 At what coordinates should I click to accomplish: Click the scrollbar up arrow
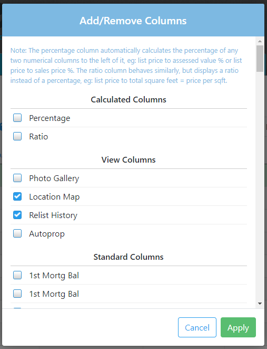[x=260, y=41]
